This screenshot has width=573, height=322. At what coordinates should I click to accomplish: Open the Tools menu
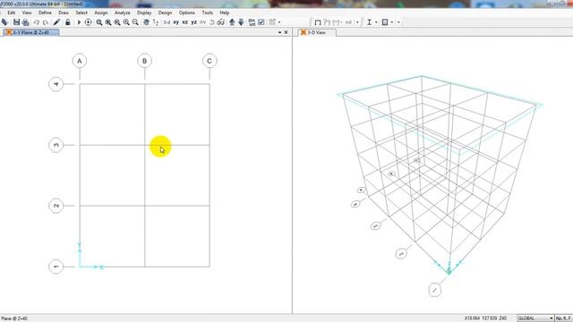[207, 13]
